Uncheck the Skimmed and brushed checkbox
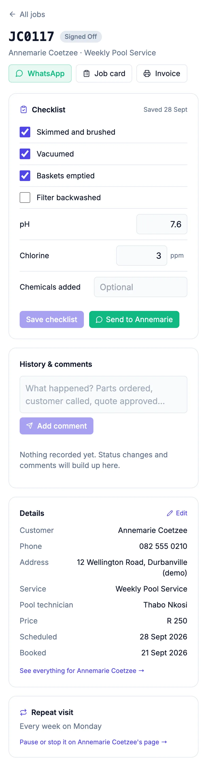207x764 pixels. 25,132
